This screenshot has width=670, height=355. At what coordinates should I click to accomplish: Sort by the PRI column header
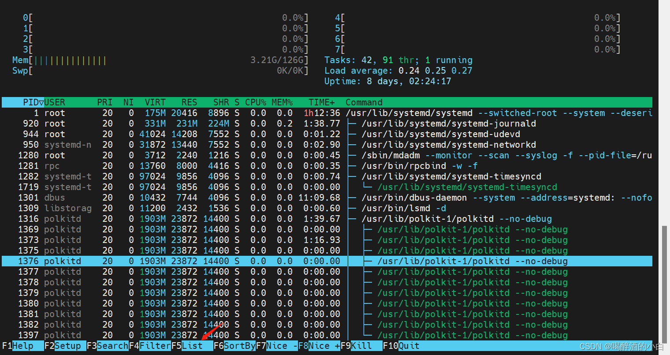click(x=105, y=102)
